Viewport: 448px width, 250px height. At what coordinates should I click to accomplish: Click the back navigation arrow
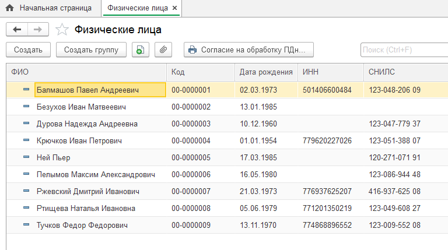click(x=16, y=29)
